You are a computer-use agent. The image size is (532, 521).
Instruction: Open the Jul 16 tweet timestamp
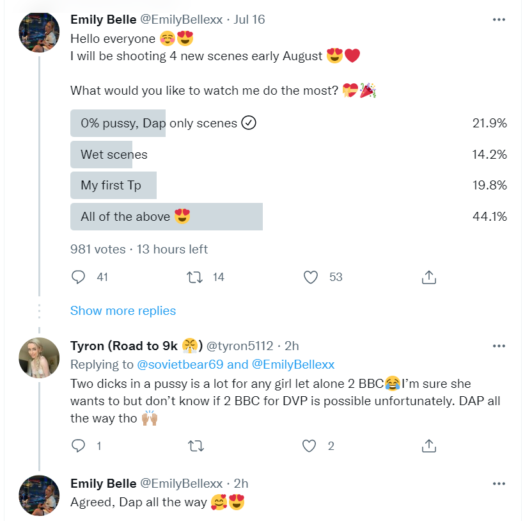[249, 19]
